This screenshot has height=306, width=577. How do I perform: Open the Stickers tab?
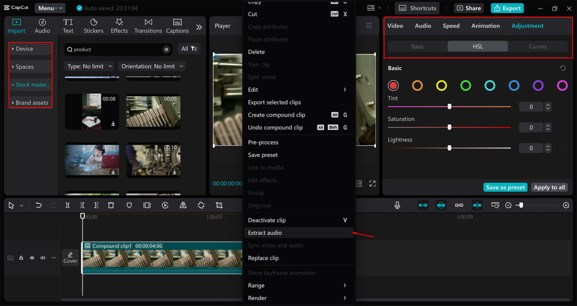coord(93,26)
